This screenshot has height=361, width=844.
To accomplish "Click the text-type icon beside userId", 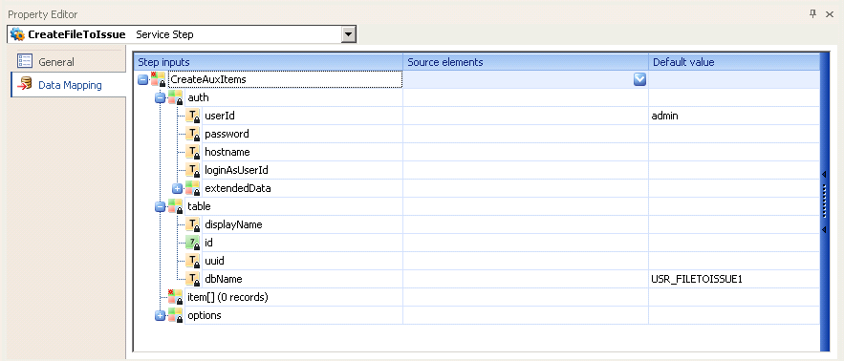I will 193,116.
